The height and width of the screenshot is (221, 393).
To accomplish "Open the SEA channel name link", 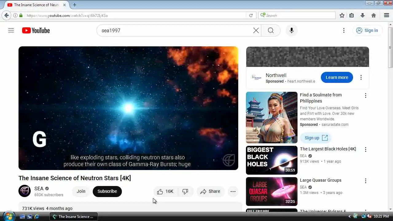I will [39, 188].
